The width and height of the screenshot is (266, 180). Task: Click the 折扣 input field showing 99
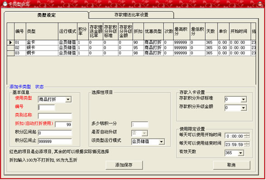click(x=63, y=124)
